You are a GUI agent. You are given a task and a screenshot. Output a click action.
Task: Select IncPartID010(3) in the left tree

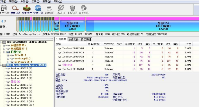click(21, 79)
